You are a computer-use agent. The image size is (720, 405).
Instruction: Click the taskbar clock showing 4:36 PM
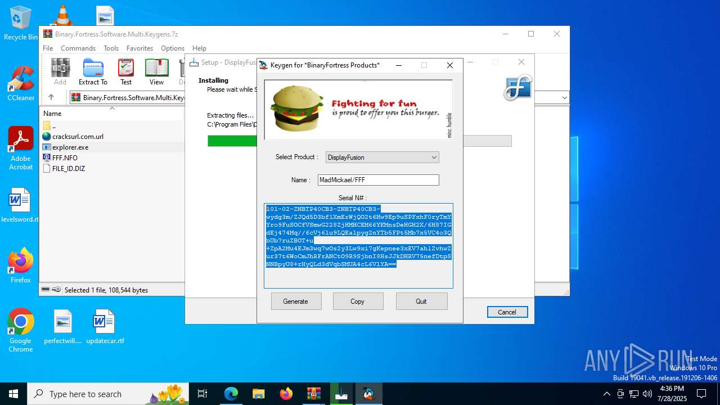[672, 394]
